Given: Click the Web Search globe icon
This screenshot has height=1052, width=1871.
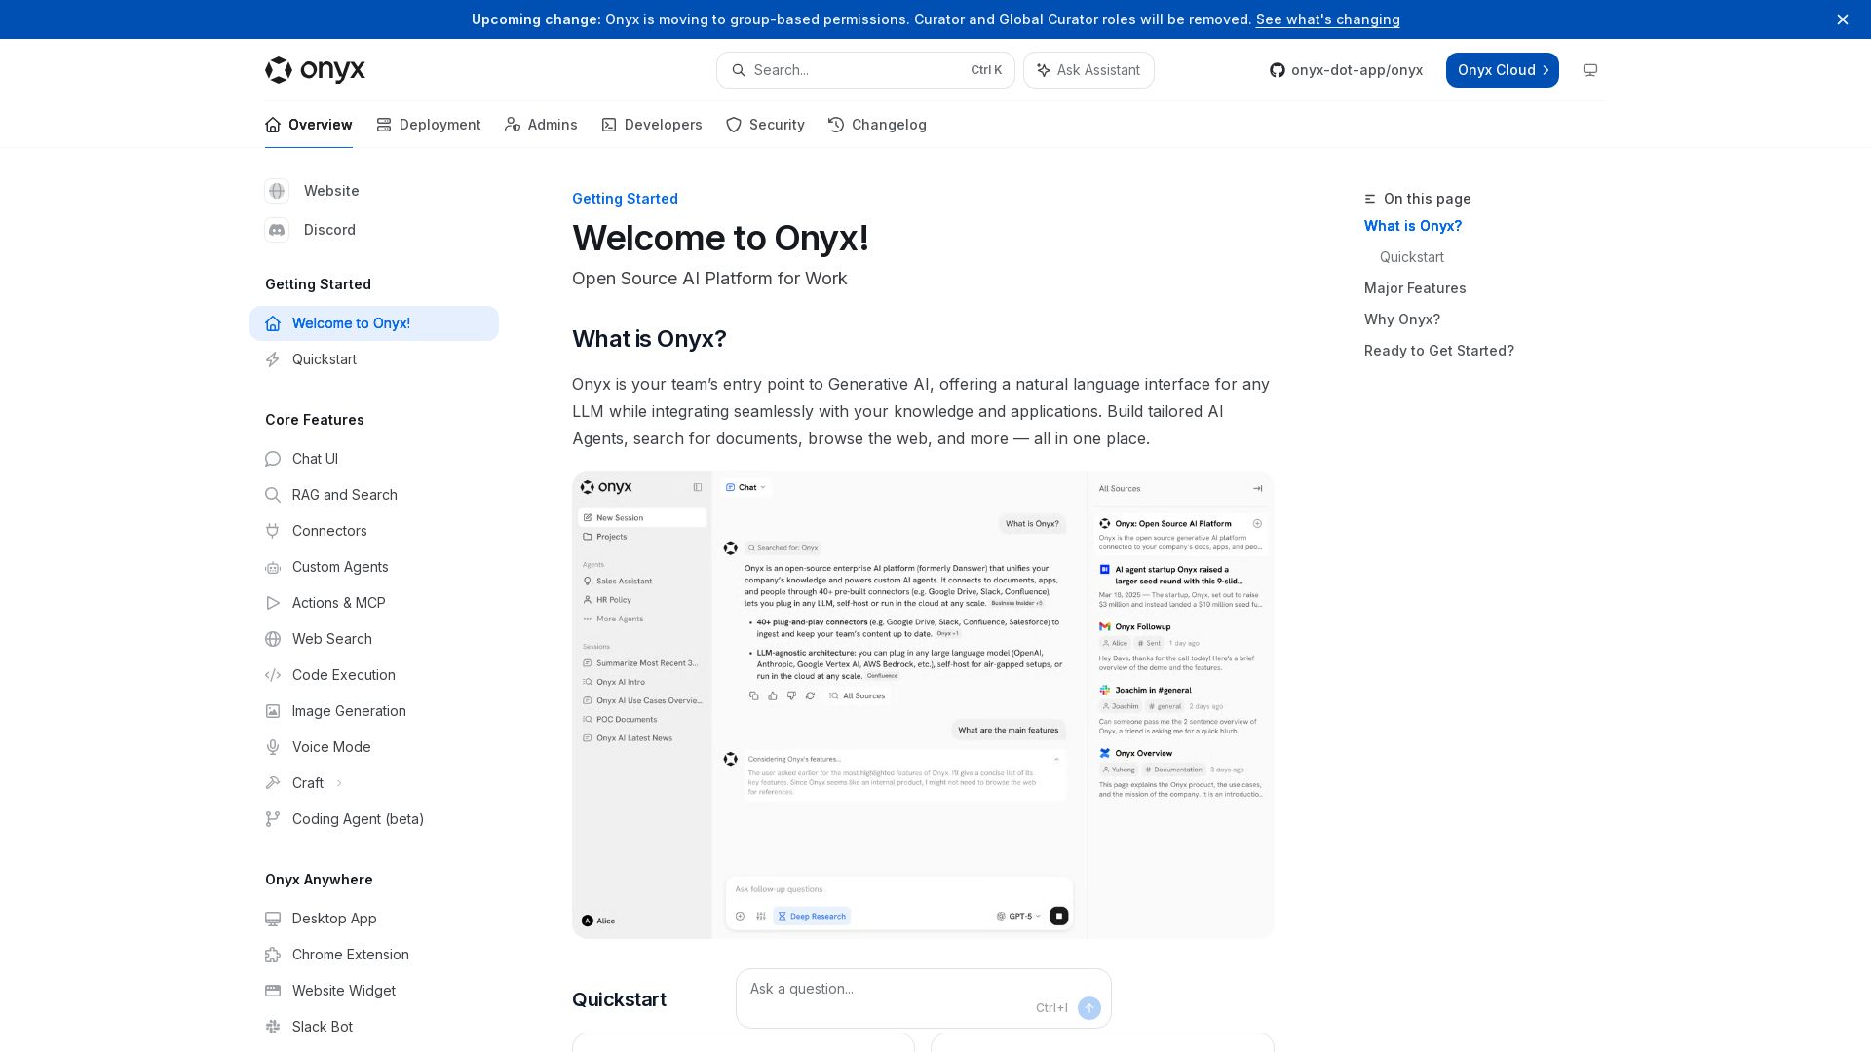Looking at the screenshot, I should [x=273, y=639].
